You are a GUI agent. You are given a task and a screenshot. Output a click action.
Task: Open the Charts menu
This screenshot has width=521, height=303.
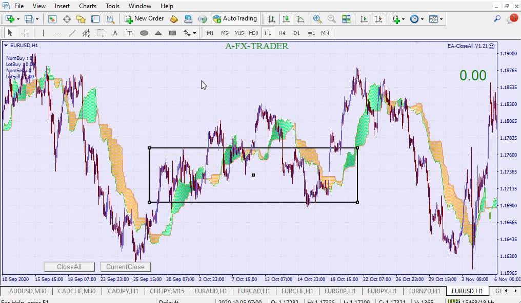88,6
